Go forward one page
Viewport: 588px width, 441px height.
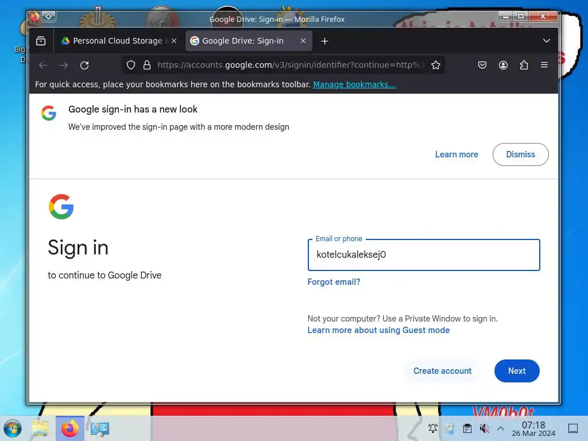click(64, 65)
